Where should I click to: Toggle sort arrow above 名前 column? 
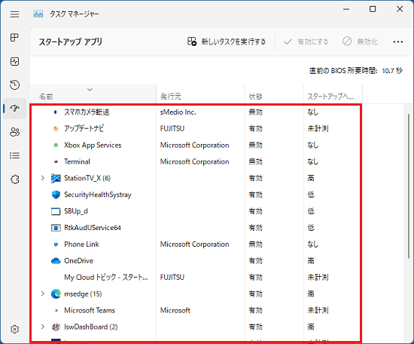[90, 90]
